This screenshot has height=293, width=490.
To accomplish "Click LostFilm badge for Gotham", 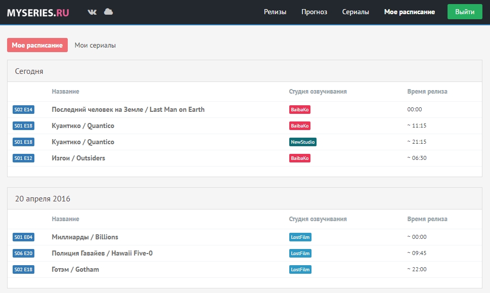I will point(300,270).
